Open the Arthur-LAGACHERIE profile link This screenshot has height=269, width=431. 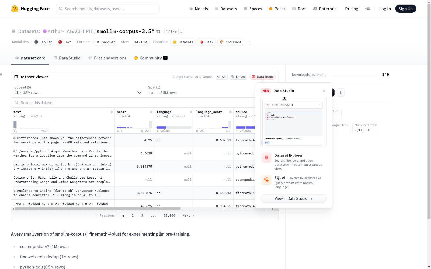coord(71,31)
